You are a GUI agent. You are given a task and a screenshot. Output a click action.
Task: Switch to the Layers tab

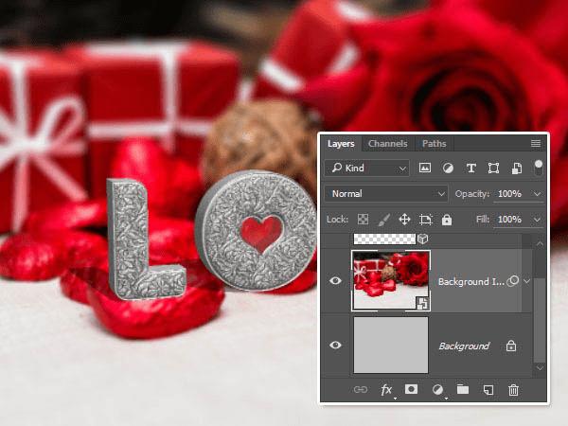[341, 144]
